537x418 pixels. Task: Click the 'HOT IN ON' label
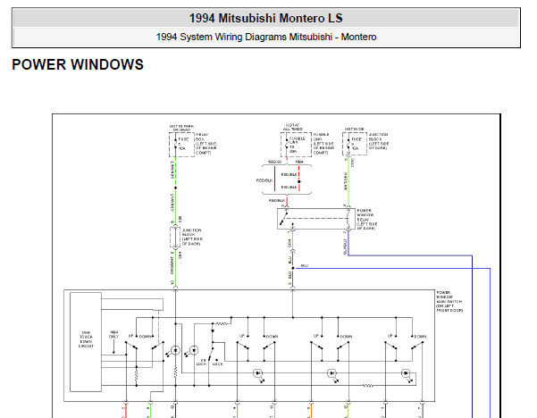point(354,130)
